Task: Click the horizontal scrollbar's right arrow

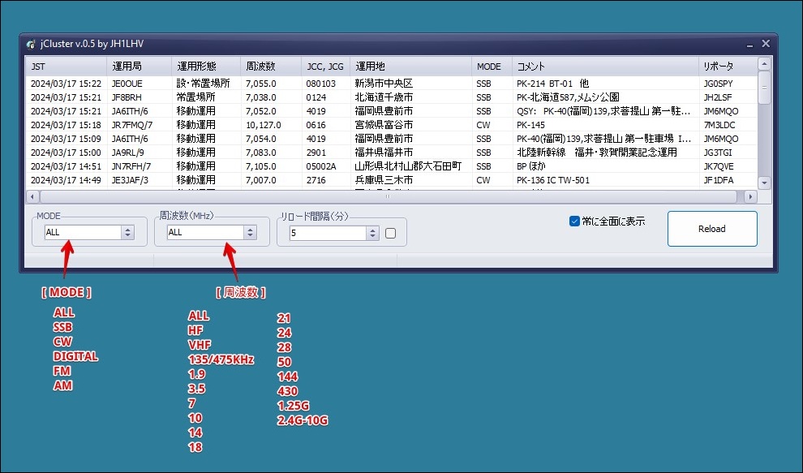Action: click(x=751, y=196)
